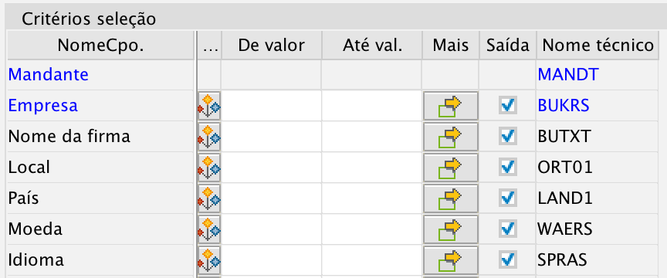Open selection options icon for Idioma row
The width and height of the screenshot is (667, 278).
pos(209,259)
